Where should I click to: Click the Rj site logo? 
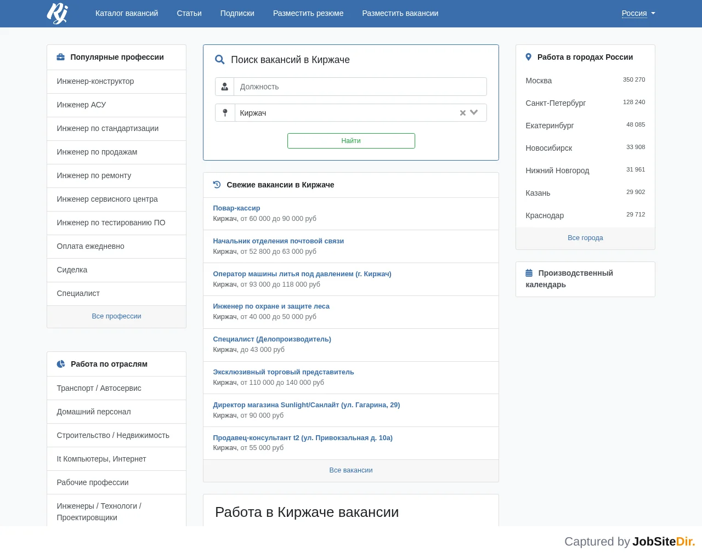coord(58,13)
